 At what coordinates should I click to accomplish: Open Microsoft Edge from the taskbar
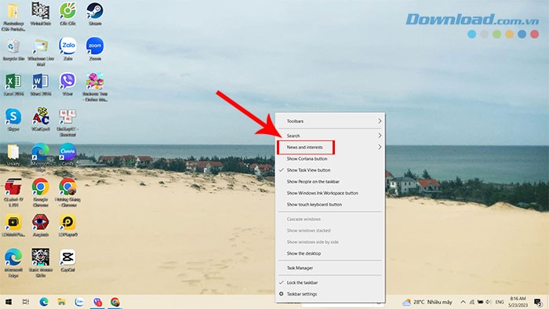44,302
